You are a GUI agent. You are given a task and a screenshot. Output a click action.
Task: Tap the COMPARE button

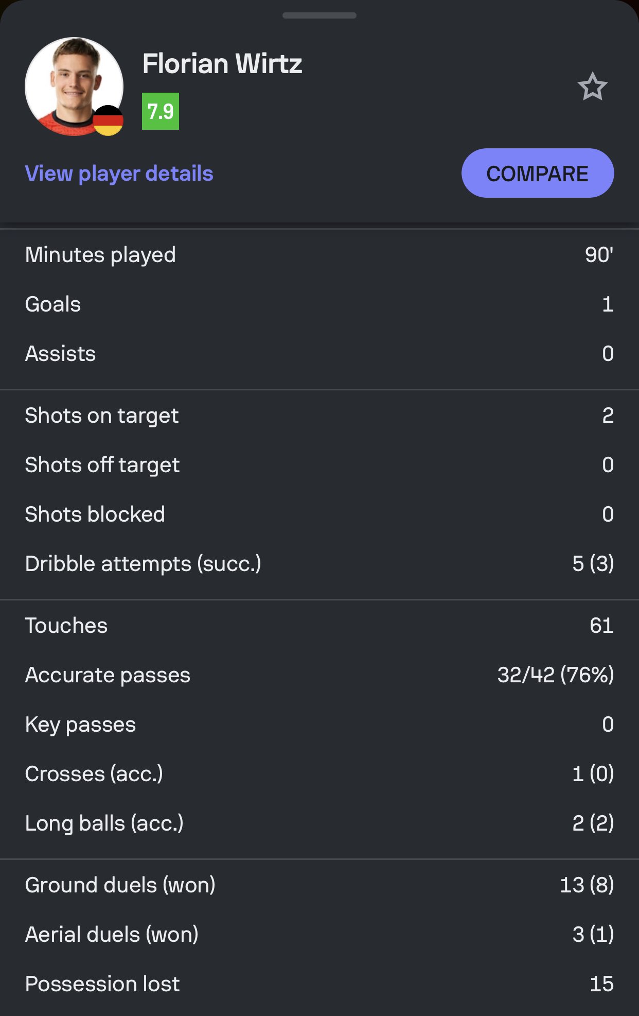(x=538, y=173)
